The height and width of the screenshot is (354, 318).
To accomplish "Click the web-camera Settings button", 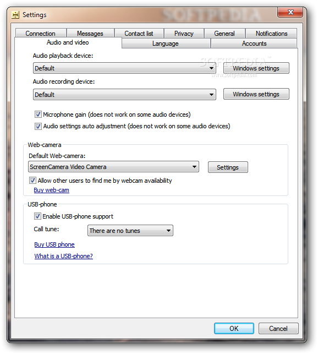I will 228,167.
